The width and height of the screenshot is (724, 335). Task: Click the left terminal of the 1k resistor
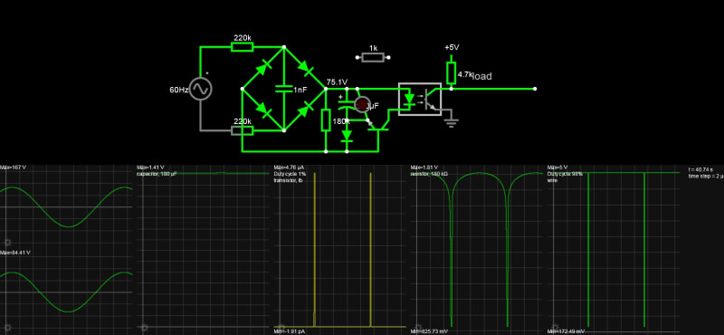(x=357, y=57)
